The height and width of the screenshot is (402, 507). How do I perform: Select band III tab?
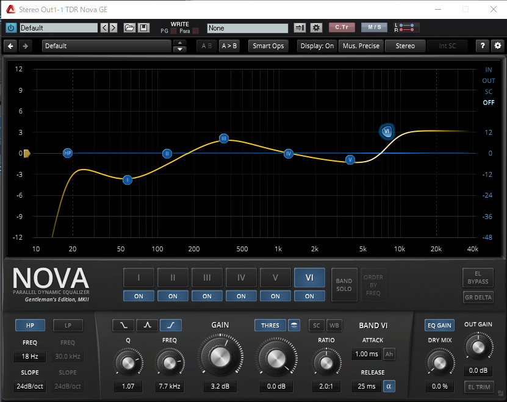[x=207, y=278]
